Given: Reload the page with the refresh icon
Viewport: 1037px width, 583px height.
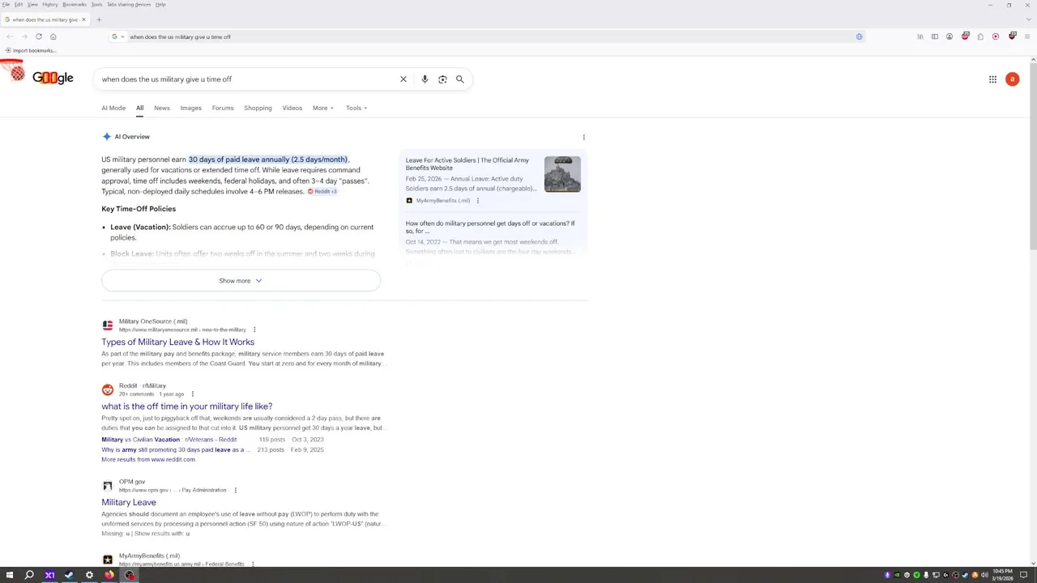Looking at the screenshot, I should point(38,36).
